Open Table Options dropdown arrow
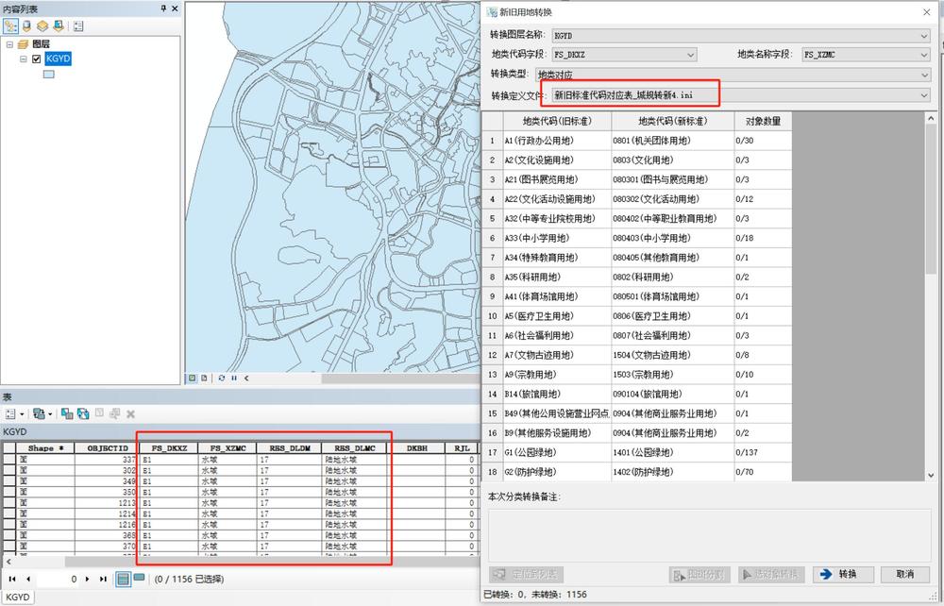The width and height of the screenshot is (944, 606). click(23, 414)
